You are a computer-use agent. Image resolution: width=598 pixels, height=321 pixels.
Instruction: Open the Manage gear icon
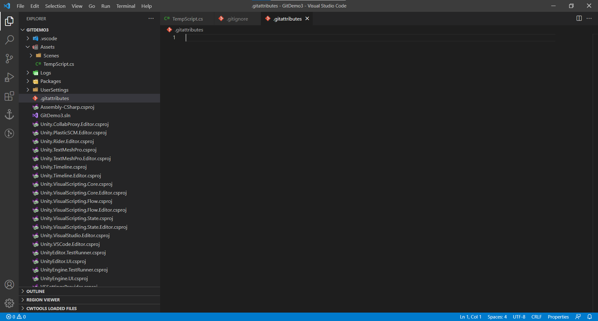tap(9, 303)
